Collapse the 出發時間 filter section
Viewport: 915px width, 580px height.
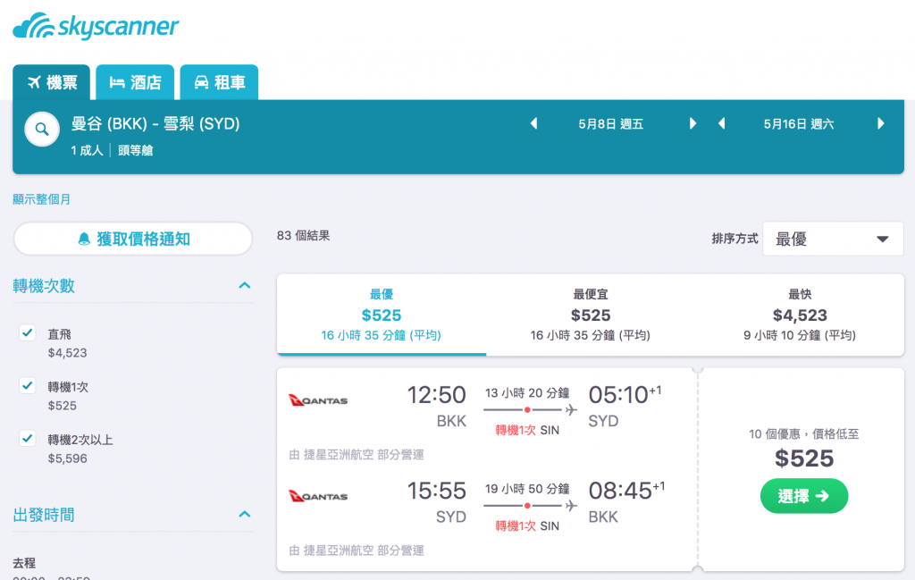(x=245, y=514)
